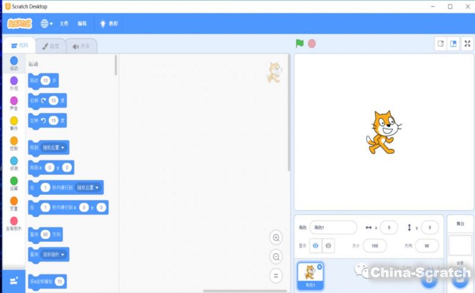
Task: Click the 舞台 (Stage) label
Action: click(460, 223)
